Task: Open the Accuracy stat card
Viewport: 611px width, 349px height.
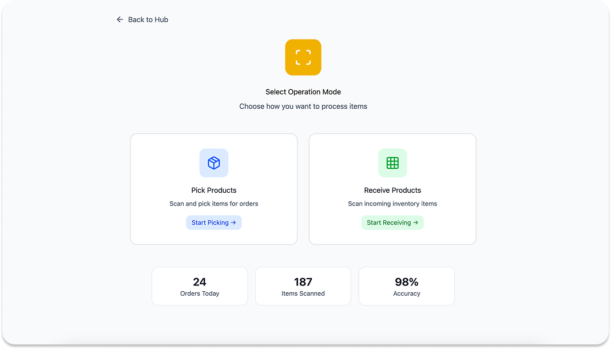Action: (x=407, y=286)
